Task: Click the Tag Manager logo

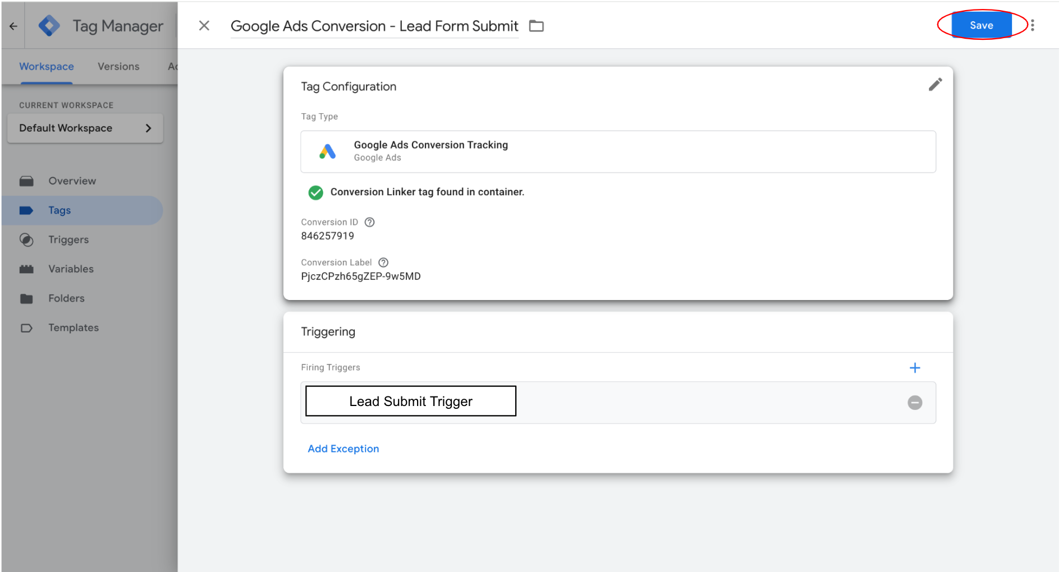Action: tap(49, 26)
